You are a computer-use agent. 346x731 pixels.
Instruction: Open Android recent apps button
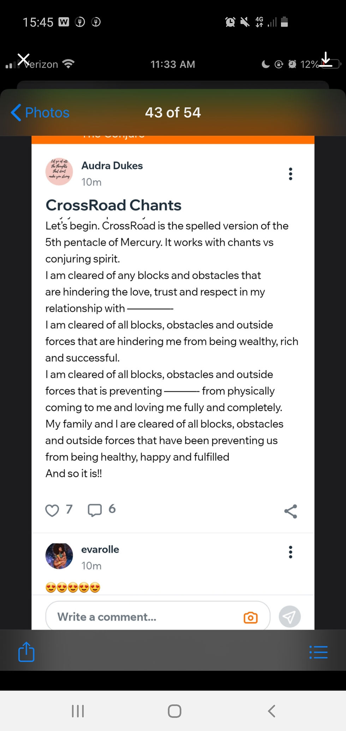(x=78, y=711)
